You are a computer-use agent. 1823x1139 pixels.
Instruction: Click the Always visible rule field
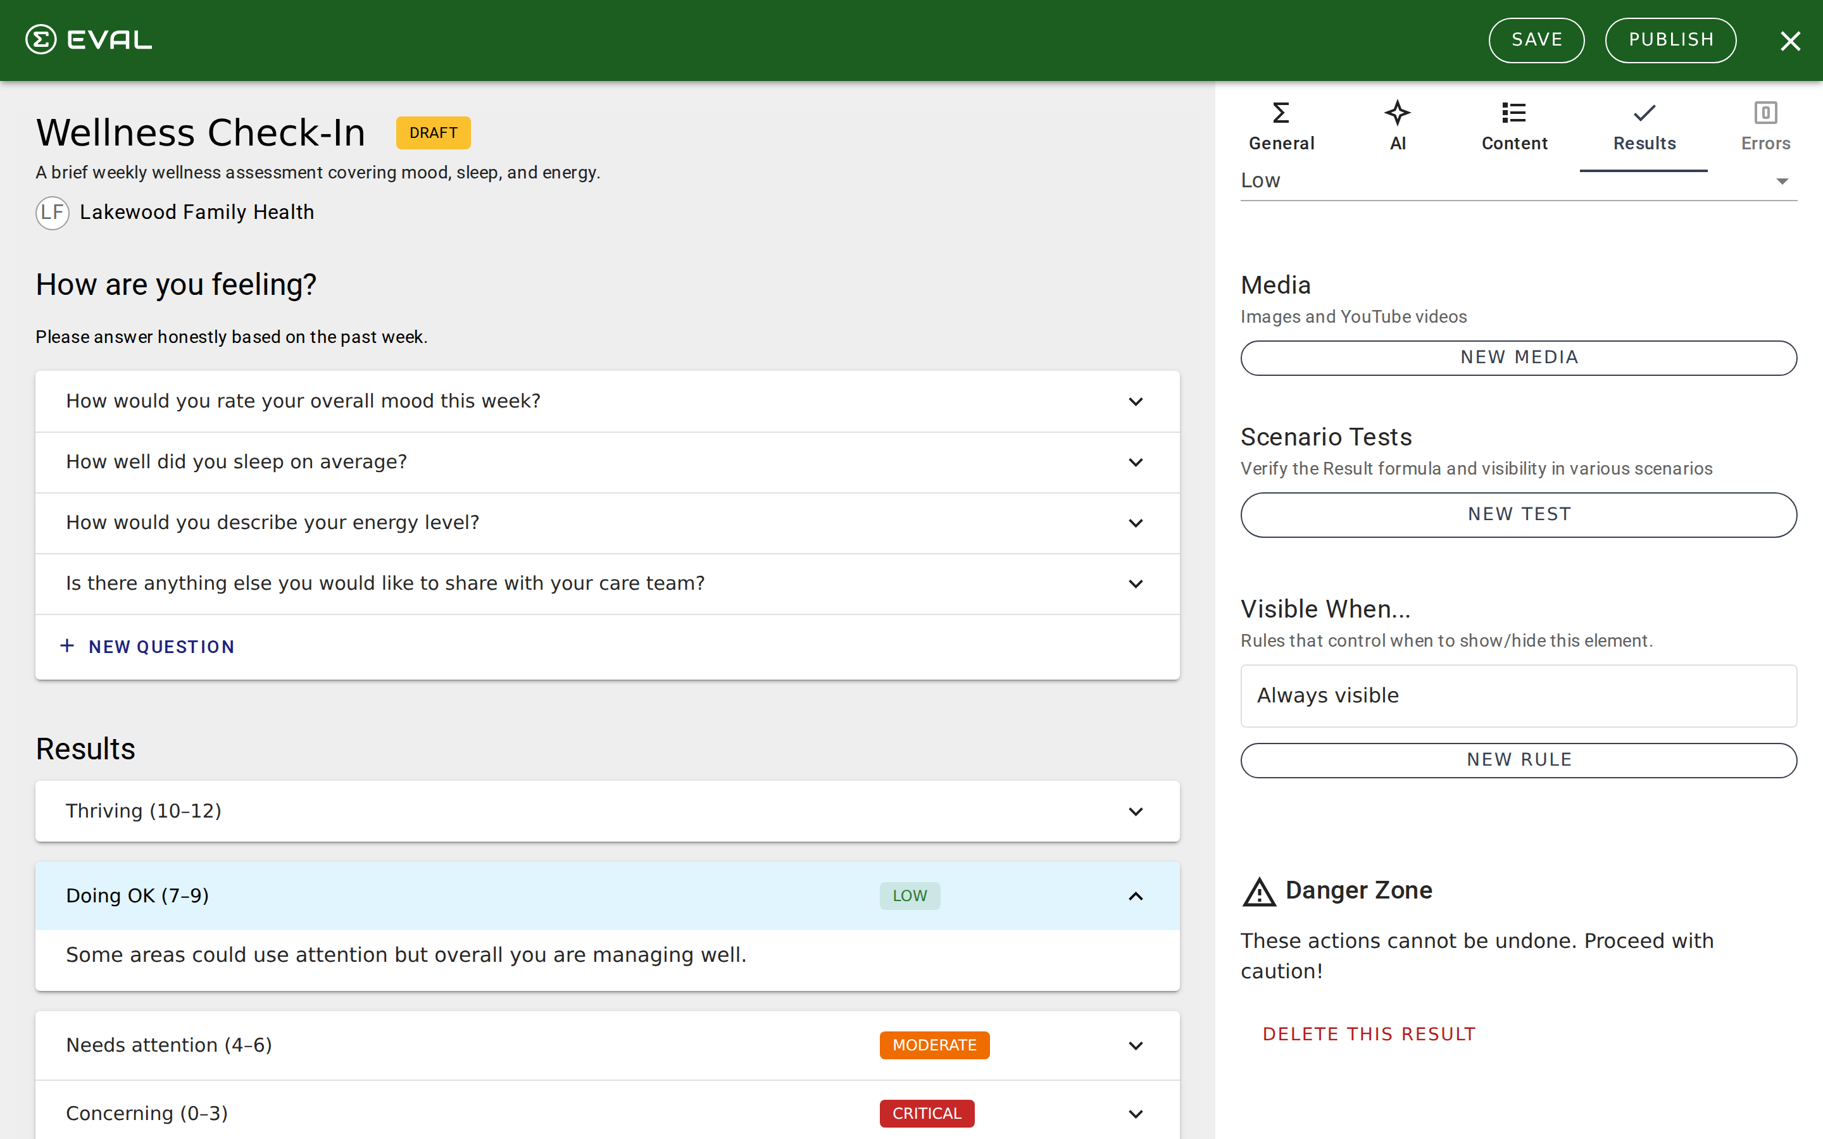click(1518, 695)
